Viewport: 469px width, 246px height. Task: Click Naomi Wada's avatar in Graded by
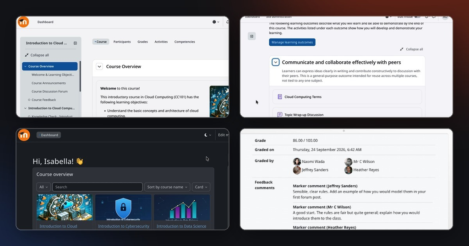pos(297,161)
